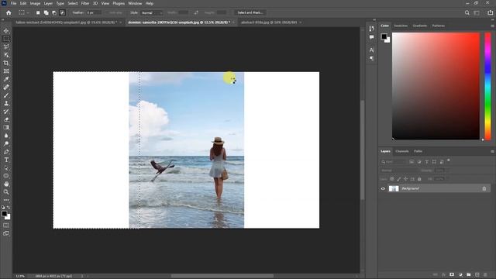496x279 pixels.
Task: Choose Subtract from selection mode
Action: tap(54, 12)
